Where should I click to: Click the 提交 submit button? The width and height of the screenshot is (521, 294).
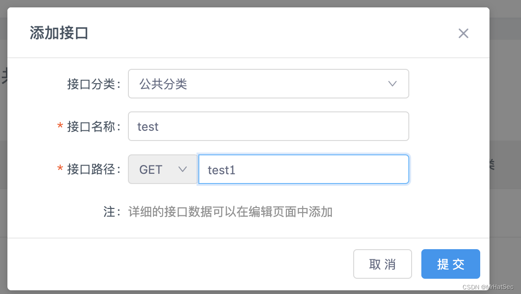pos(450,264)
